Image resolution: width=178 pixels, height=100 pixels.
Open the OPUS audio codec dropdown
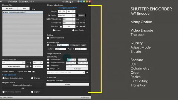coord(63,45)
